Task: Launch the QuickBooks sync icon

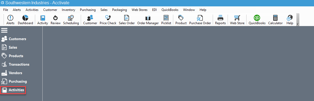Action: [257, 20]
